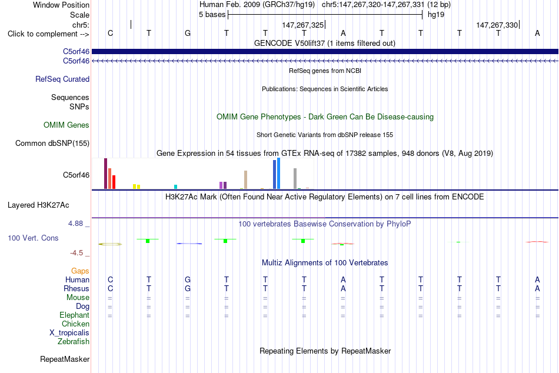Click the Human Feb. 2009 (GRCh37/hg19) header text
This screenshot has width=559, height=373.
pos(257,5)
